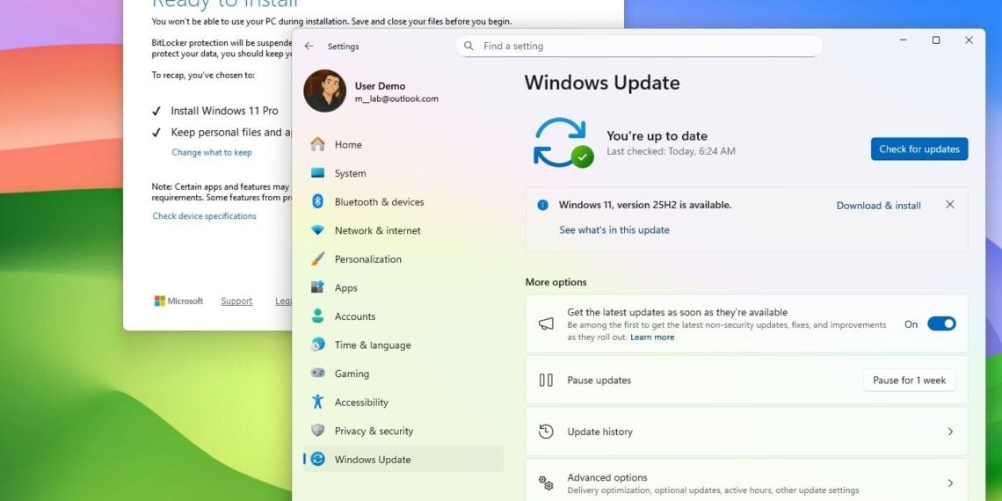The height and width of the screenshot is (501, 1002).
Task: Click the megaphone icon for latest updates
Action: click(546, 324)
